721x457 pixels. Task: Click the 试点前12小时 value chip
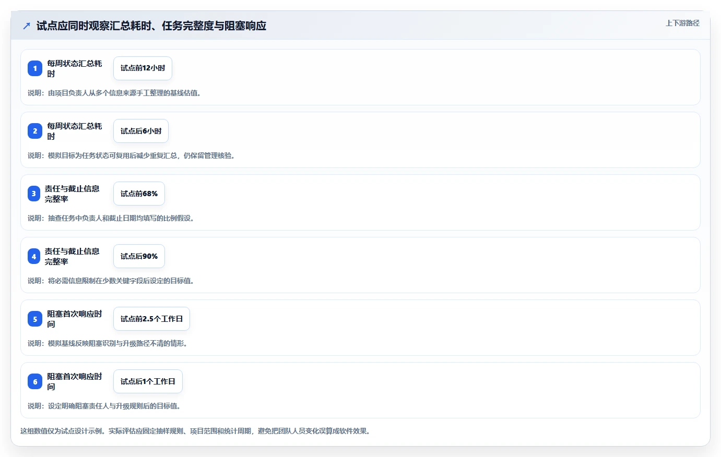point(143,68)
